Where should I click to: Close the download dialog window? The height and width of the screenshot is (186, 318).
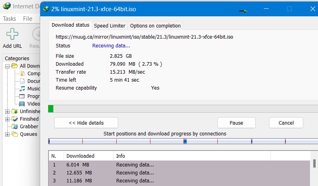(x=313, y=9)
